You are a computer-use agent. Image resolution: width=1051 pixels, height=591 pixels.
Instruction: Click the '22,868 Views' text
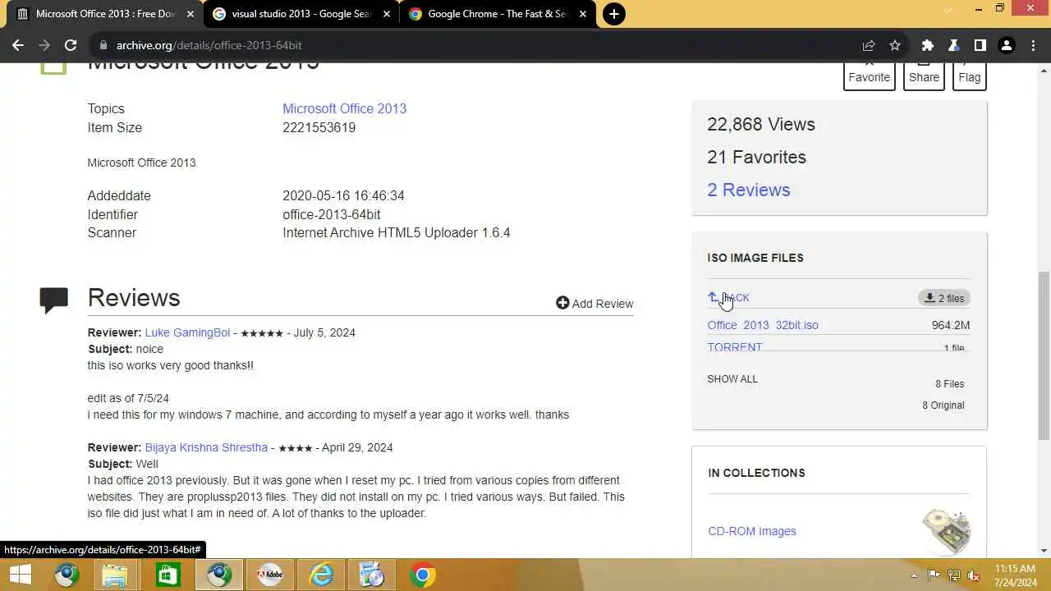pos(761,124)
